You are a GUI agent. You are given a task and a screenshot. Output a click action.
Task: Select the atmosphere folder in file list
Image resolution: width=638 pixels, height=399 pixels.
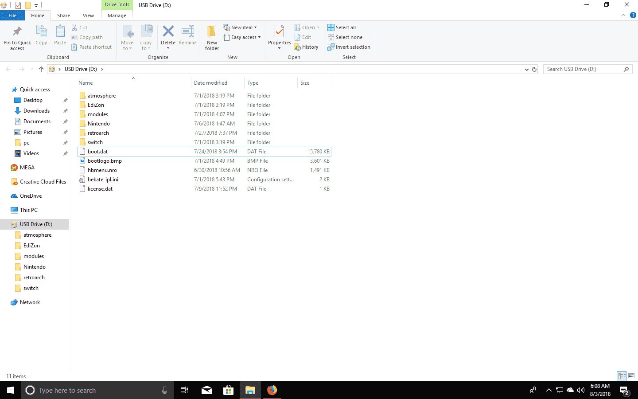click(x=204, y=96)
